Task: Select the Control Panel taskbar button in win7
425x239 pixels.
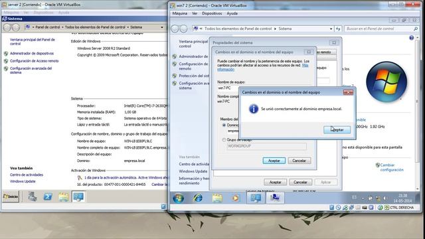Action: click(256, 199)
